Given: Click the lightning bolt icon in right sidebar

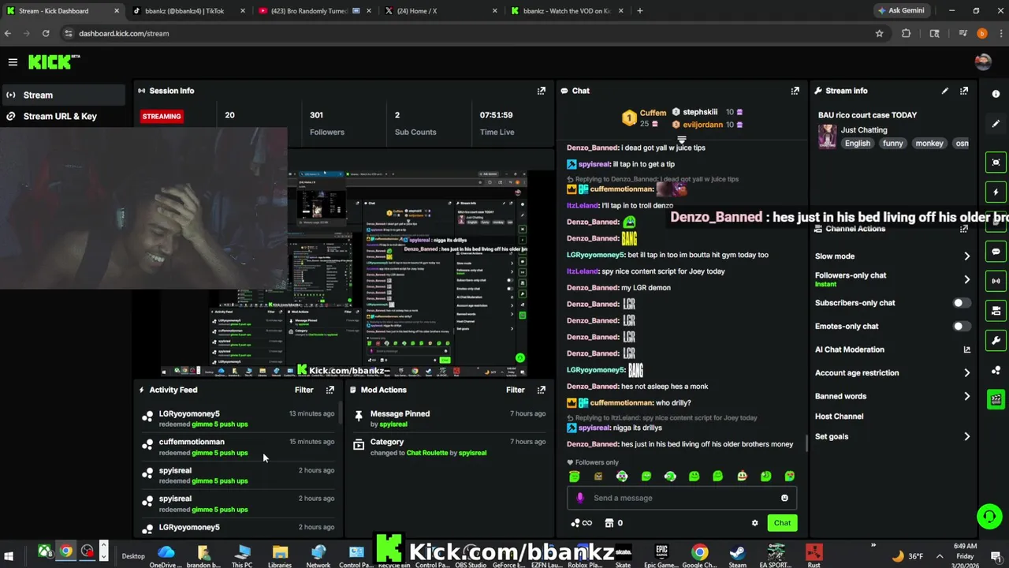Looking at the screenshot, I should (x=996, y=192).
